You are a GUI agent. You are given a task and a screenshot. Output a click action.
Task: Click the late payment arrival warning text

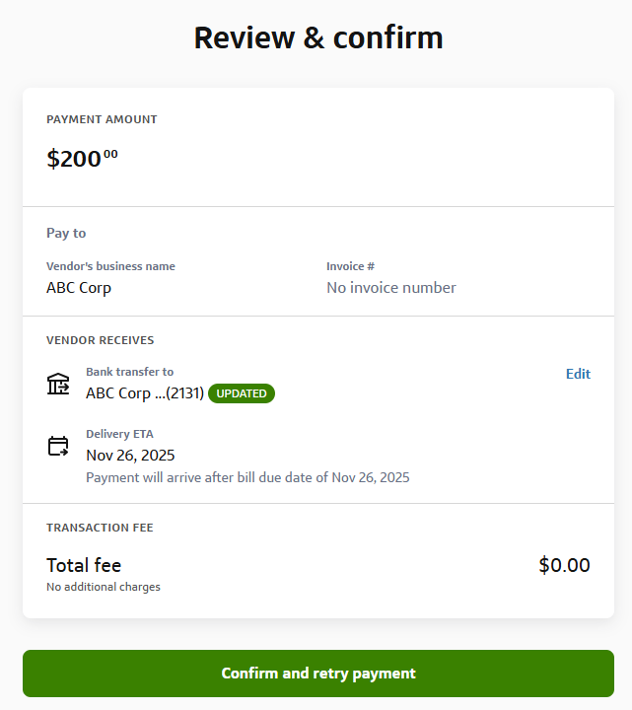247,477
